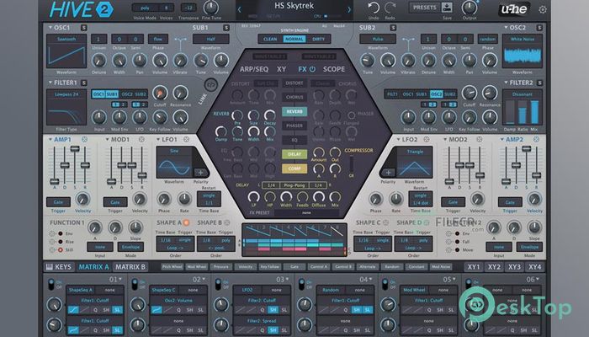
Task: Select the REVERB effect button
Action: pos(294,112)
